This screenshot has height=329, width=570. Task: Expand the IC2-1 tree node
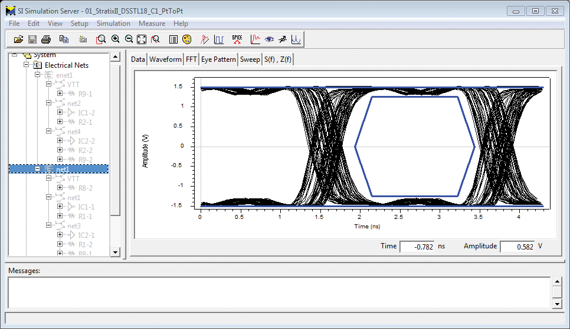60,235
